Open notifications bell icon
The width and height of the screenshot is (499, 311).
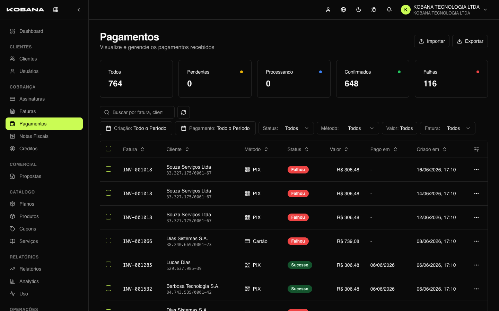point(389,10)
